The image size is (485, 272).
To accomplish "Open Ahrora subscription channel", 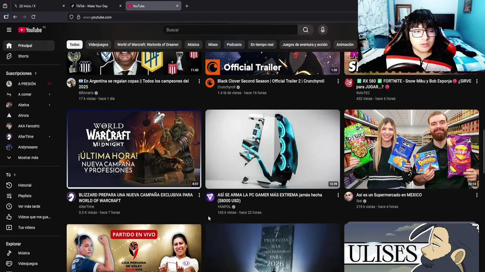I will (x=29, y=116).
